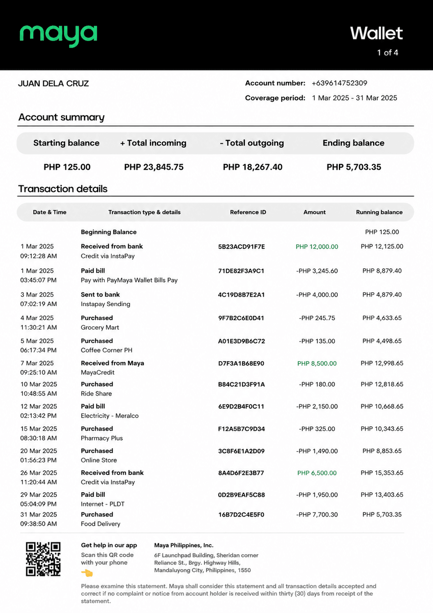This screenshot has height=613, width=433.
Task: Click the Mandaluyong City address line
Action: [x=203, y=570]
